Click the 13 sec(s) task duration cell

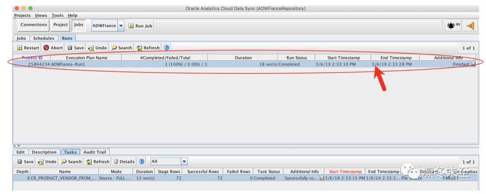coord(144,178)
